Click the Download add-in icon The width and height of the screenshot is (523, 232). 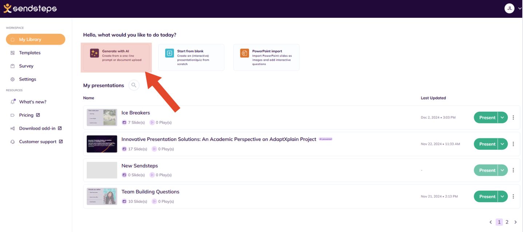[12, 129]
